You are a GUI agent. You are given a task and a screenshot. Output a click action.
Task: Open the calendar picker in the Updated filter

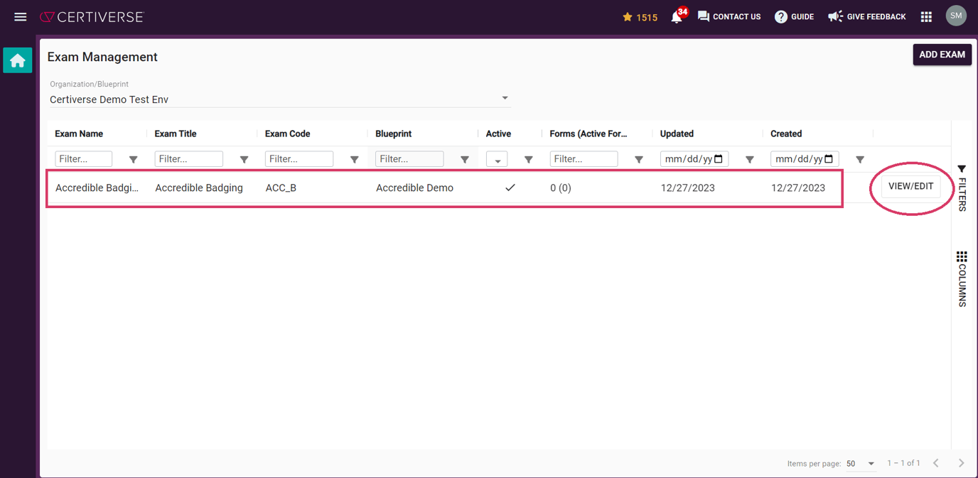point(716,158)
